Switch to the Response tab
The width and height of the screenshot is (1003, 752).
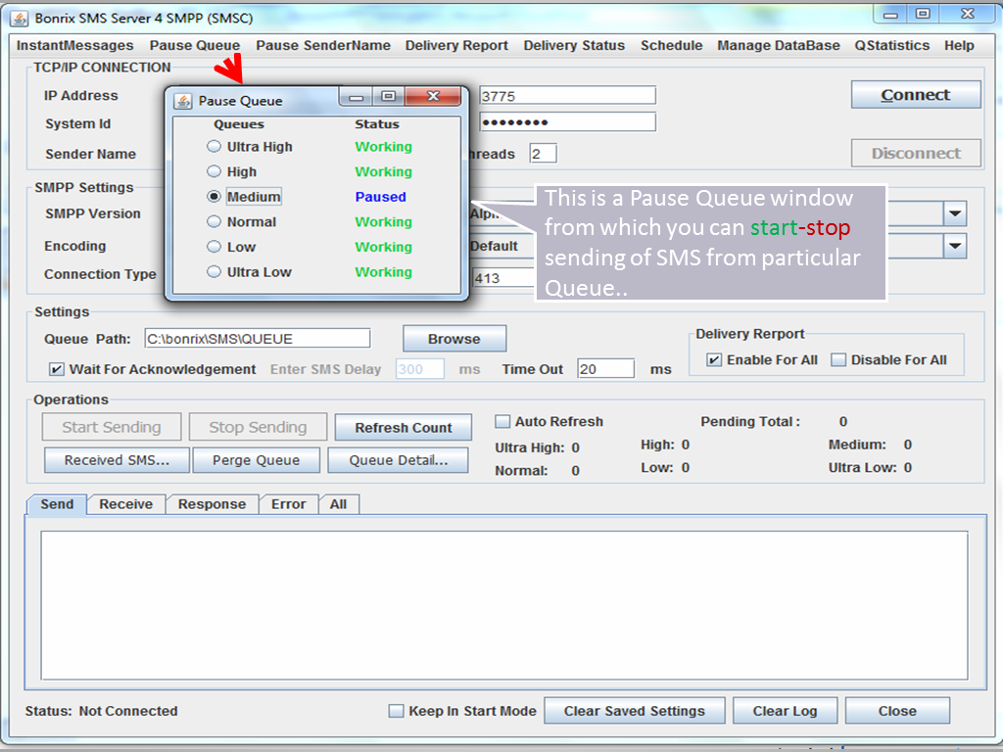[x=212, y=504]
